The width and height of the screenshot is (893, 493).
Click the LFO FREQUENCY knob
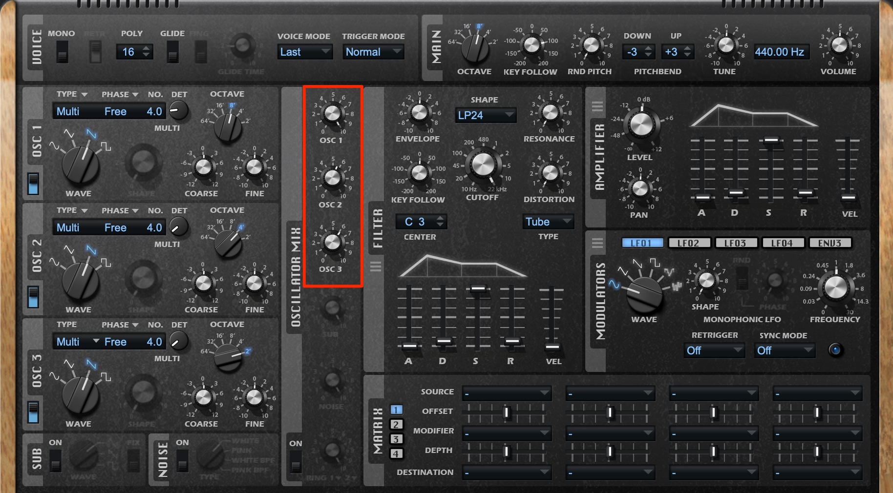tap(836, 287)
